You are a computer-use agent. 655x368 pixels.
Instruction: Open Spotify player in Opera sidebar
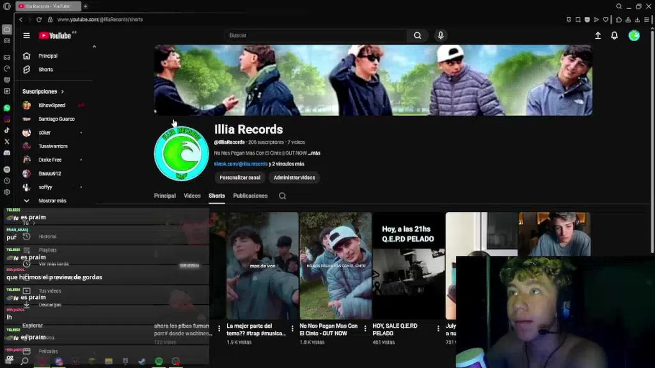click(x=7, y=169)
